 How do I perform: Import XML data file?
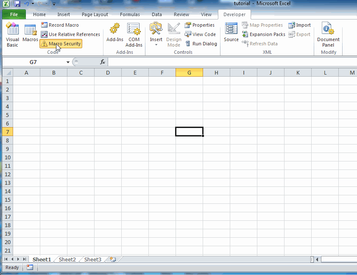[299, 25]
